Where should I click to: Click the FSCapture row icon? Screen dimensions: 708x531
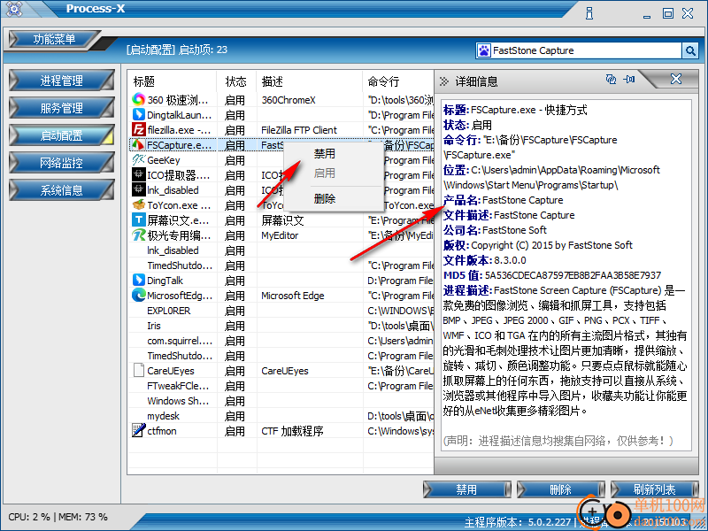[x=137, y=144]
